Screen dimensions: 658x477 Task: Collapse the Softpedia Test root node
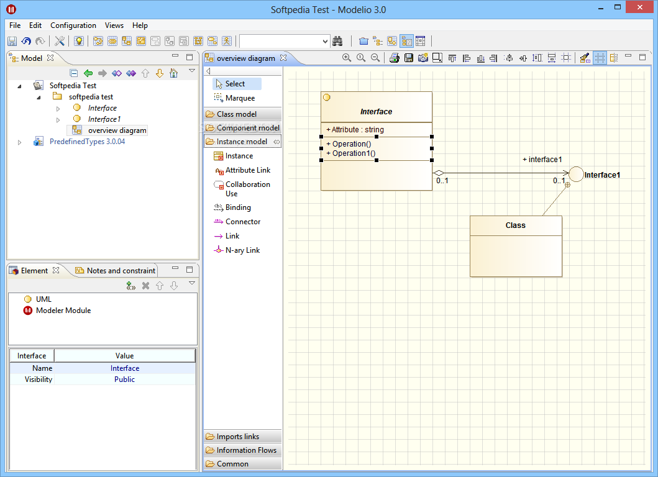[x=19, y=86]
